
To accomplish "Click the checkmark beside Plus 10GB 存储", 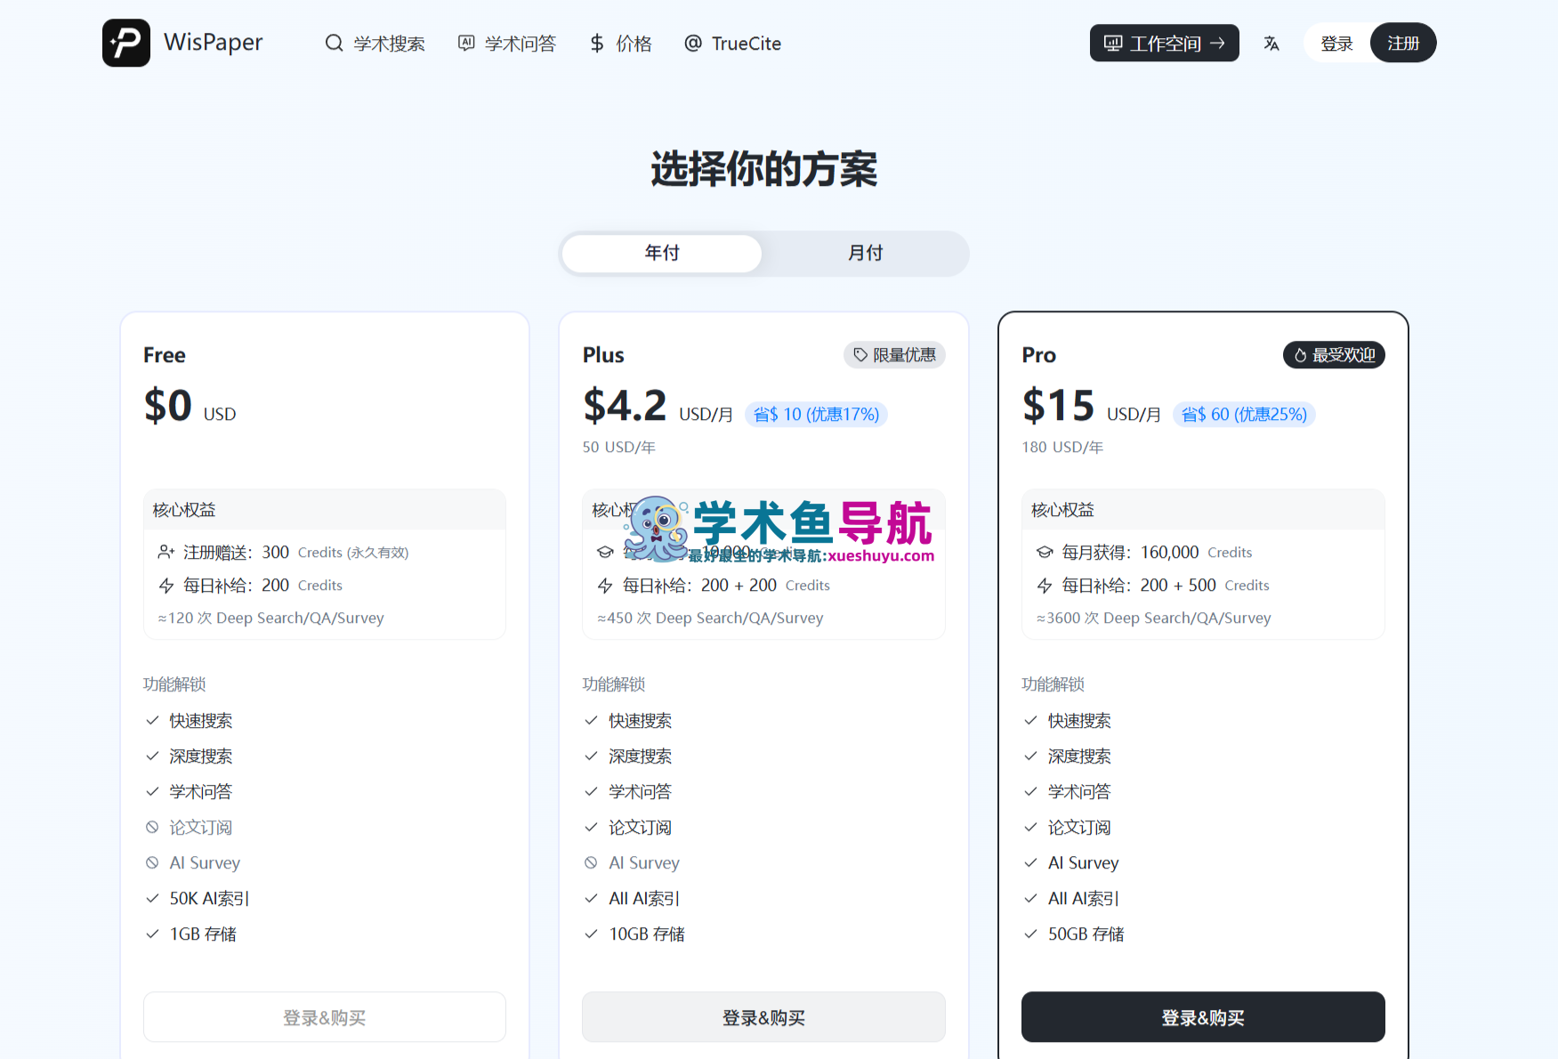I will pos(591,934).
